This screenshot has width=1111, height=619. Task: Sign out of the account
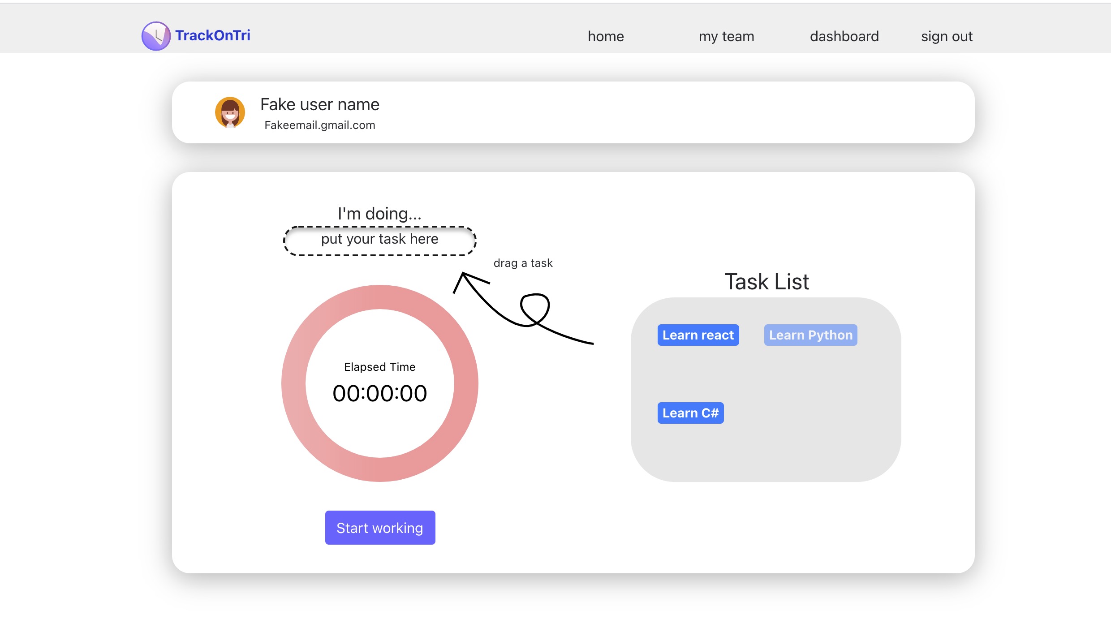point(947,36)
